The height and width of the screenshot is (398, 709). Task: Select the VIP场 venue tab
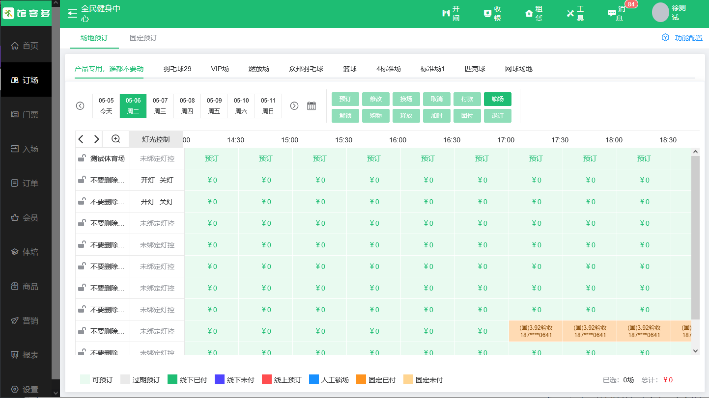pyautogui.click(x=220, y=69)
